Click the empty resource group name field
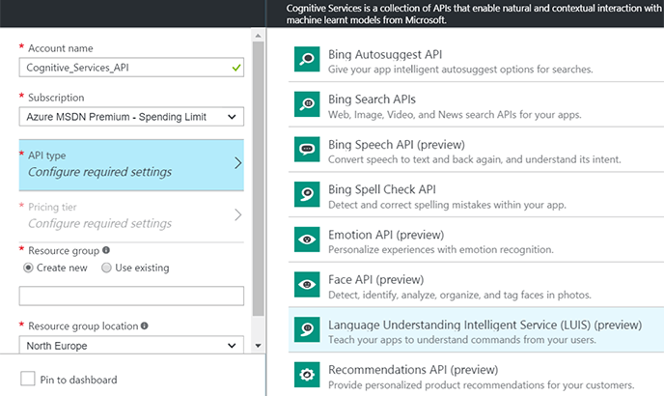Viewport: 664px width, 396px height. 131,296
